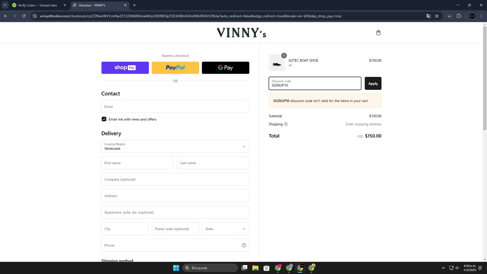Open the browser extensions puzzle icon
The image size is (487, 274).
pyautogui.click(x=459, y=16)
